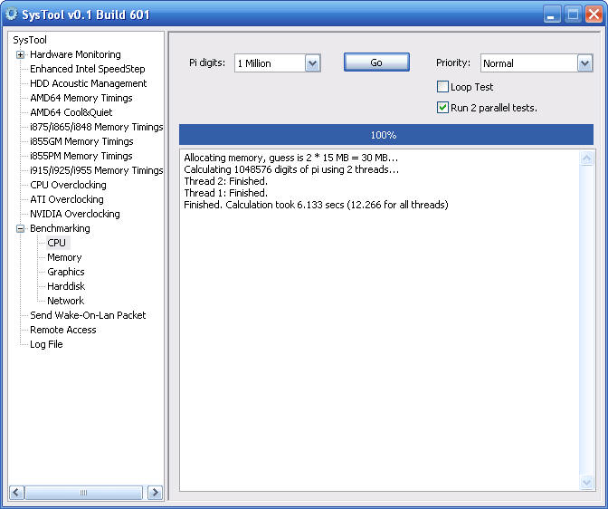Open Hardware Monitoring in the tree

click(x=75, y=54)
